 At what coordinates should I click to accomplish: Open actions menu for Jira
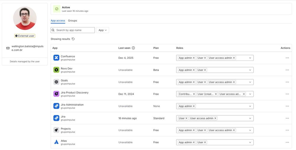tap(287, 118)
